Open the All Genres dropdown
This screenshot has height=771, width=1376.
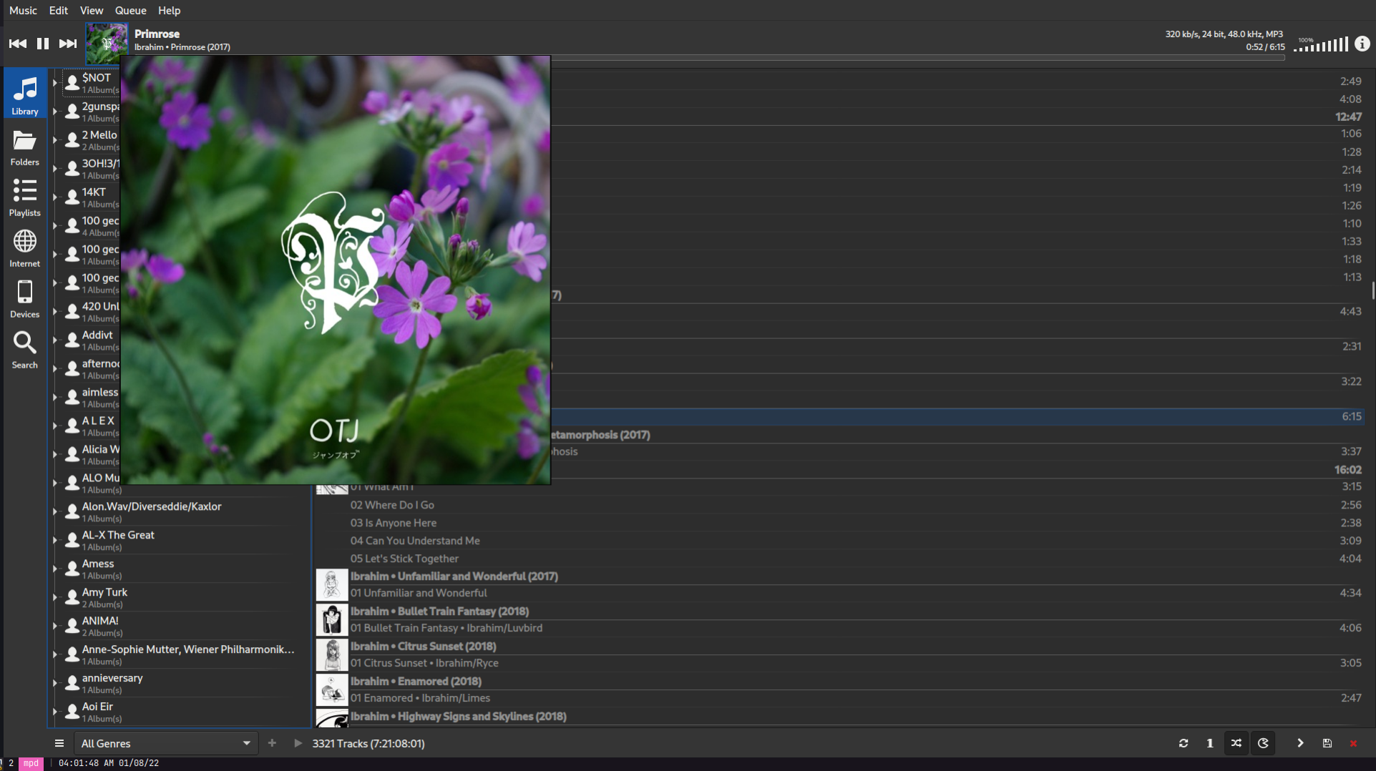pos(165,744)
